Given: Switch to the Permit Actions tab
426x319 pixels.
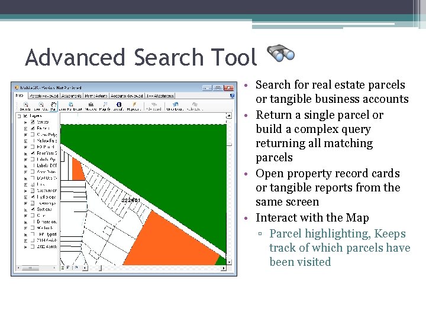Looking at the screenshot, I should [x=96, y=96].
